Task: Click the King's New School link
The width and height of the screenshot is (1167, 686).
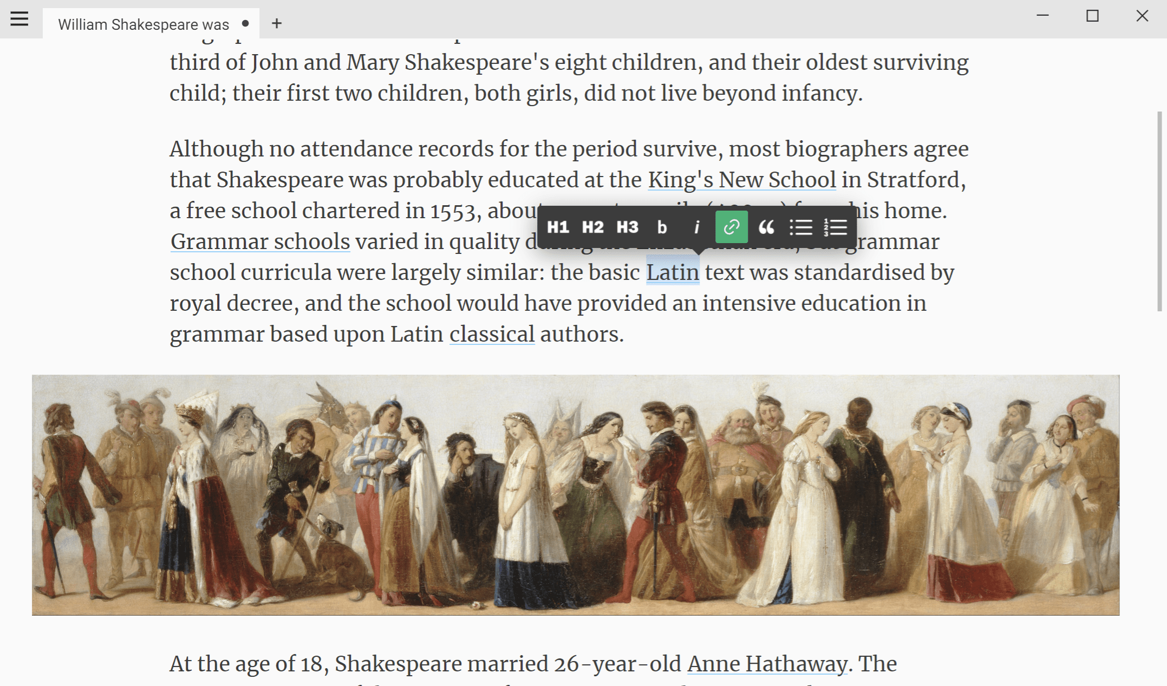Action: pyautogui.click(x=742, y=180)
